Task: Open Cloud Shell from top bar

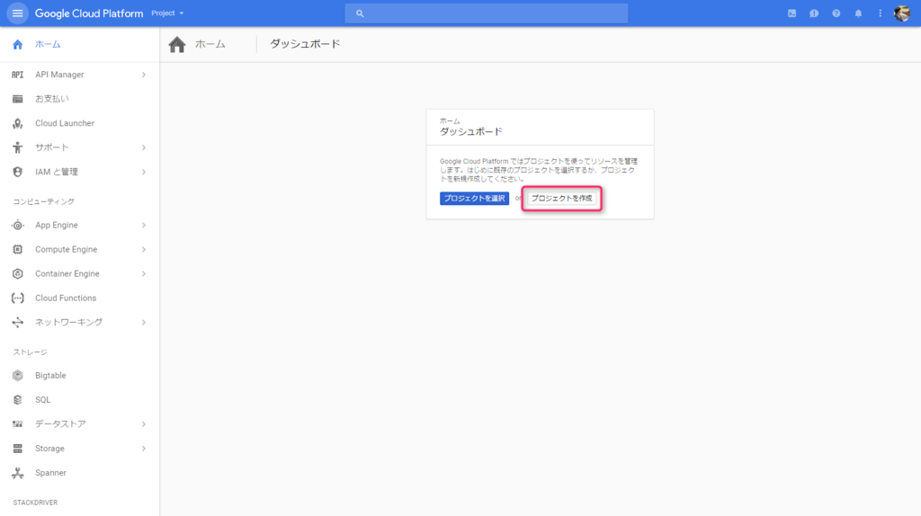Action: pos(791,13)
